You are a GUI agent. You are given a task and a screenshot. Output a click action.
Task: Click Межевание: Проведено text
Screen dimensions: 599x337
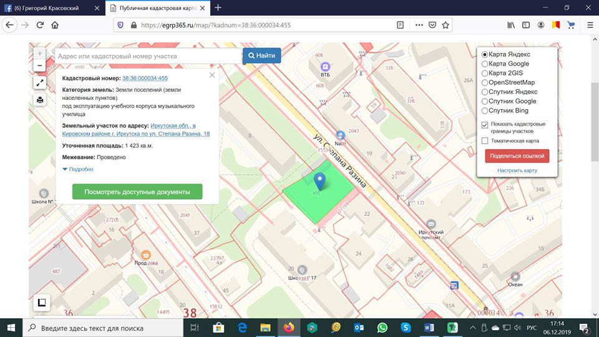(94, 157)
